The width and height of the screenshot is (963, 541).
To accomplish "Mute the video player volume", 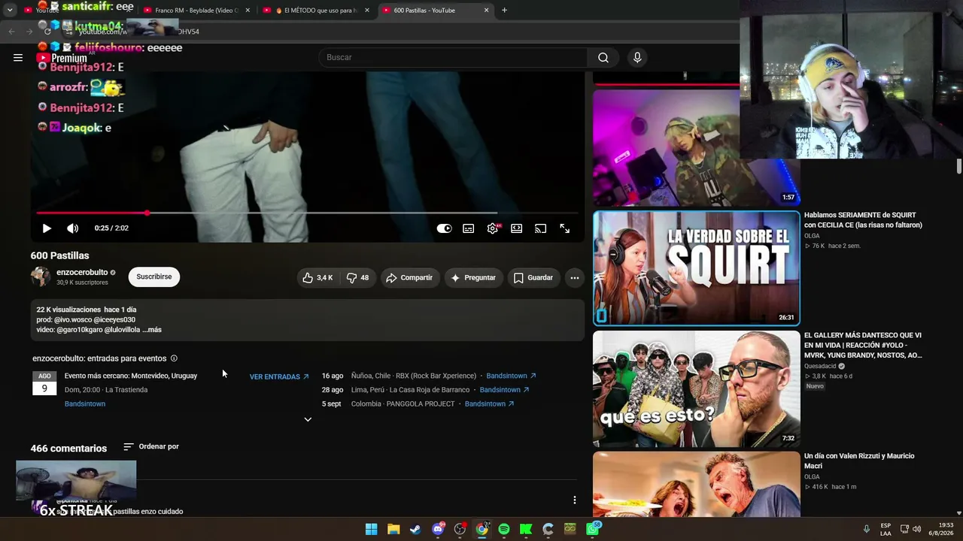I will point(72,228).
